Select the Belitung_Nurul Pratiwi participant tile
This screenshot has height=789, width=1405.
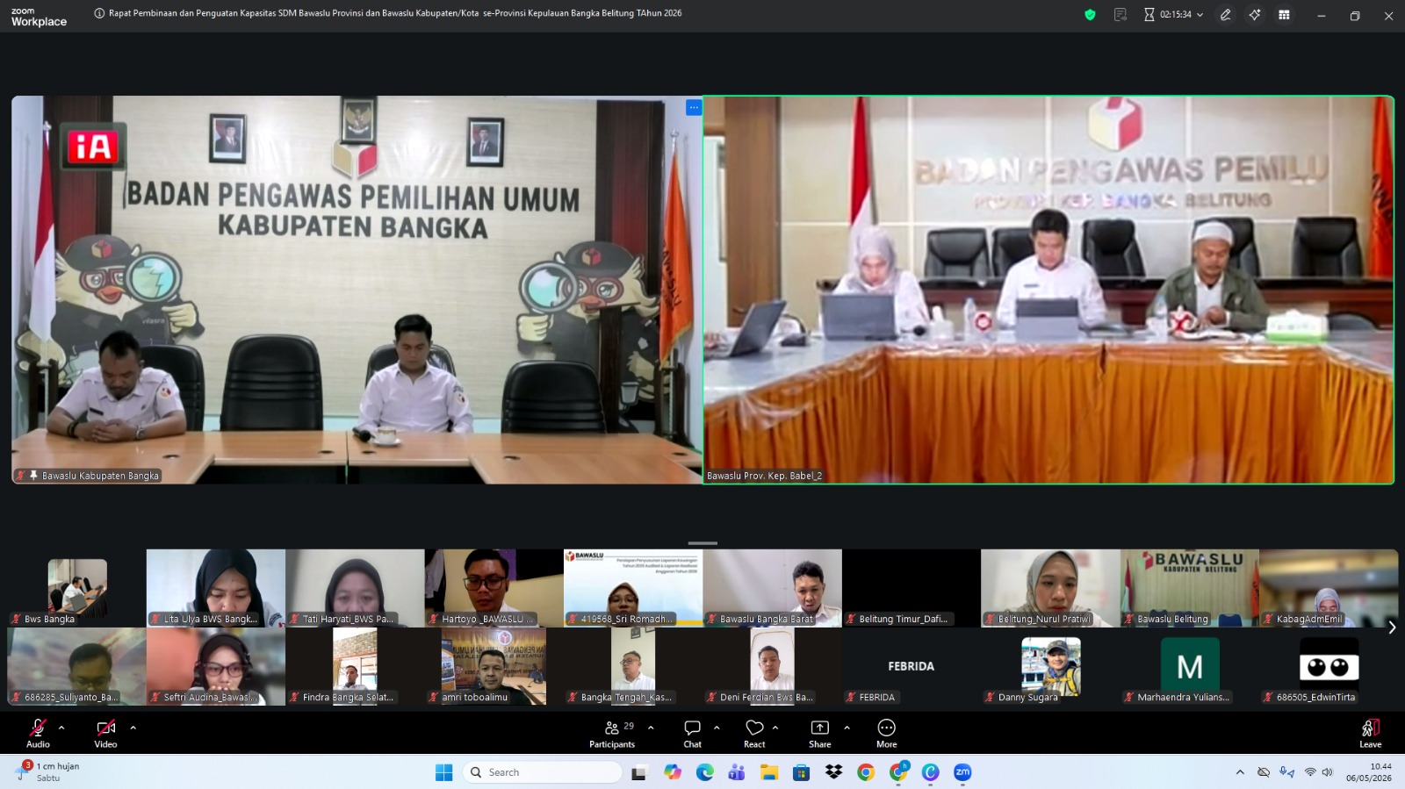[x=1050, y=588]
